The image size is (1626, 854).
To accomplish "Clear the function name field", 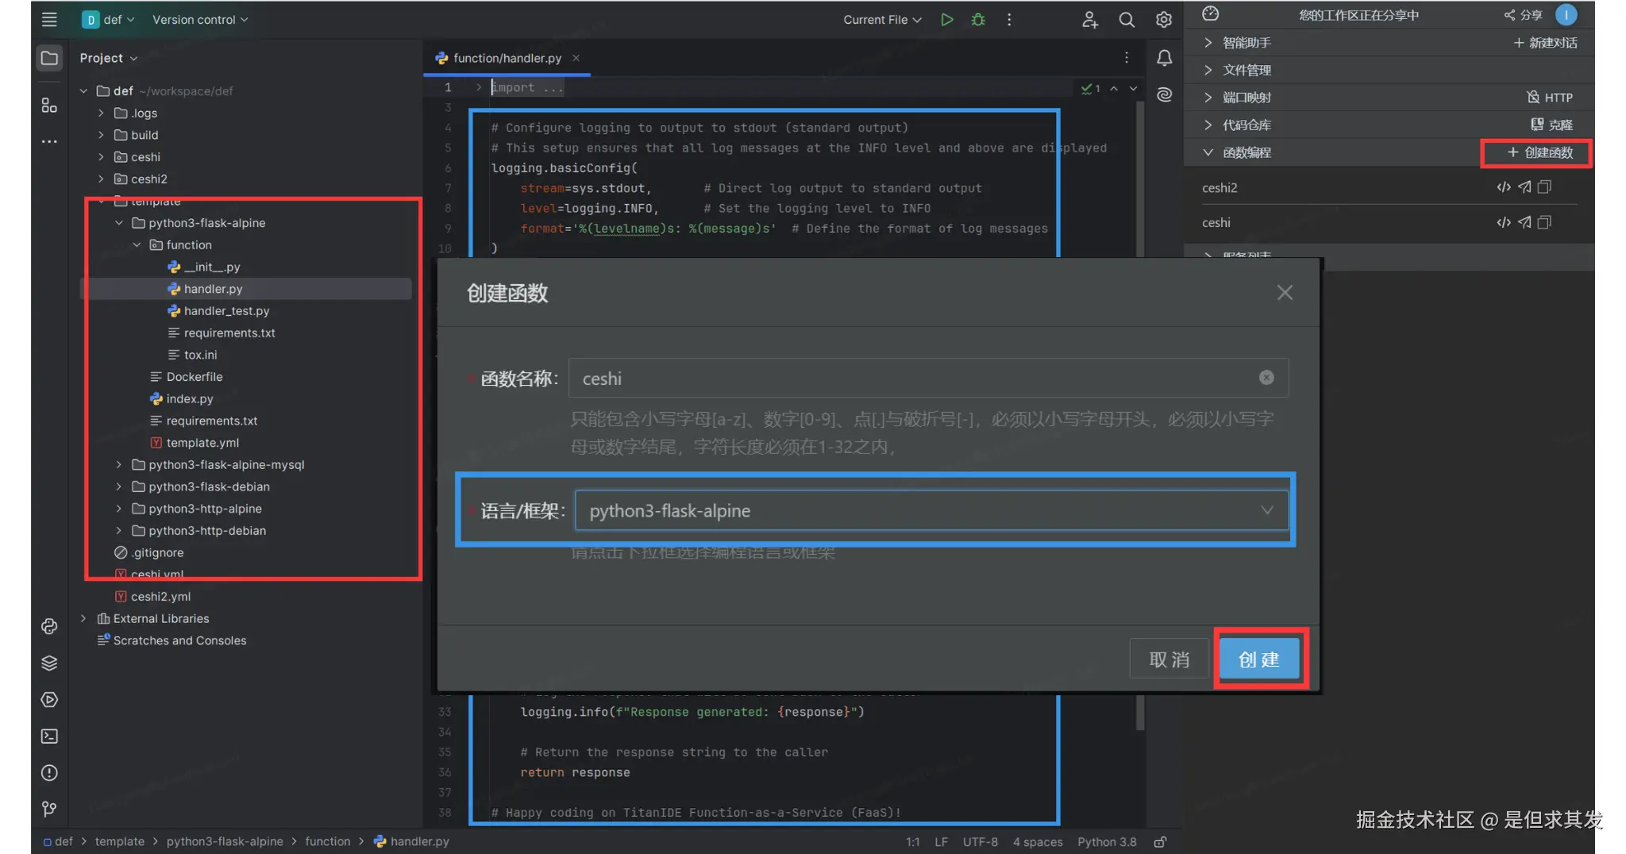I will click(1266, 378).
